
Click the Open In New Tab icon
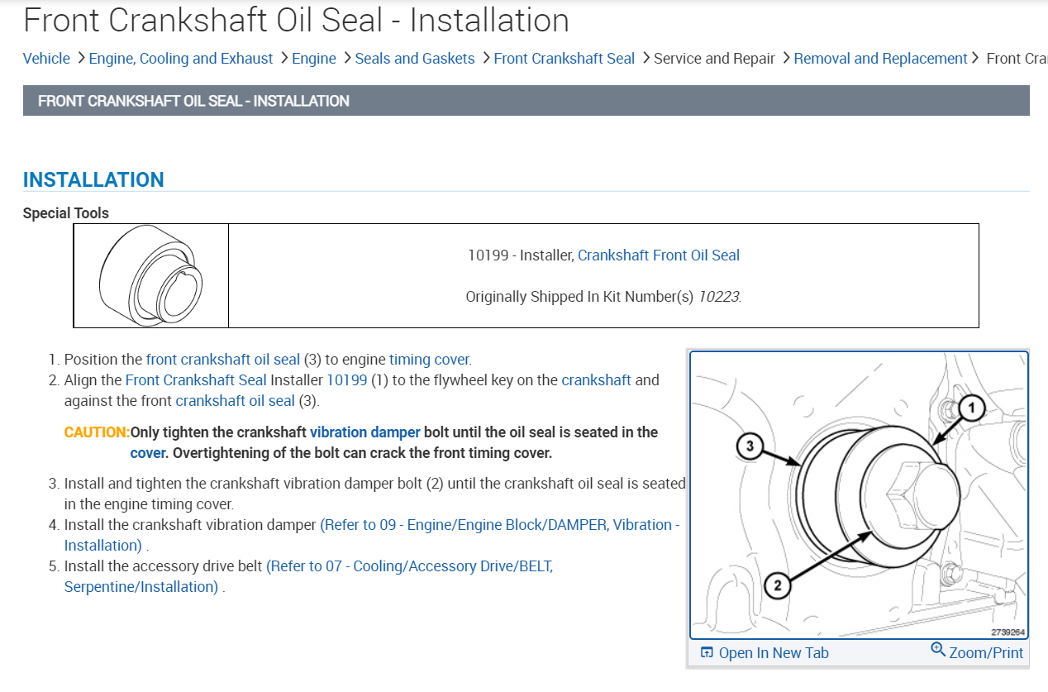pos(707,652)
